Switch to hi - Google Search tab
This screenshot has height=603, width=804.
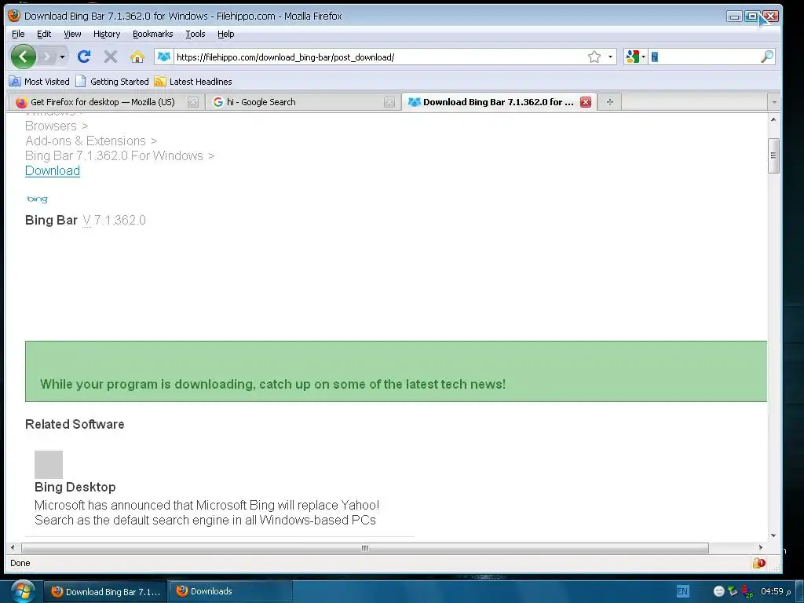click(x=261, y=102)
